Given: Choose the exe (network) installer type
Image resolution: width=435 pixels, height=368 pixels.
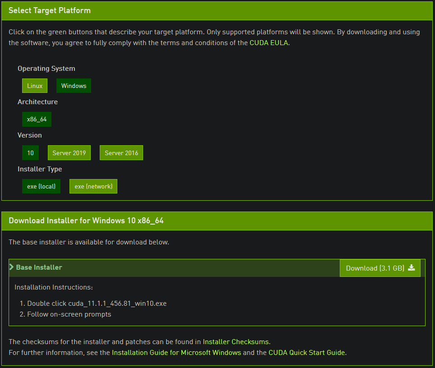Looking at the screenshot, I should point(93,186).
